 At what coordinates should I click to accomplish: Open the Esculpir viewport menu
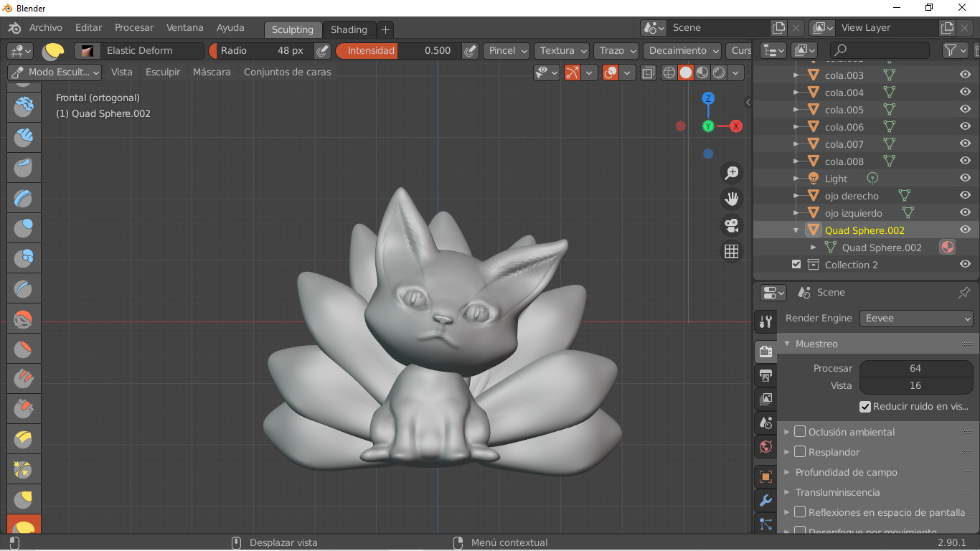[x=163, y=72]
